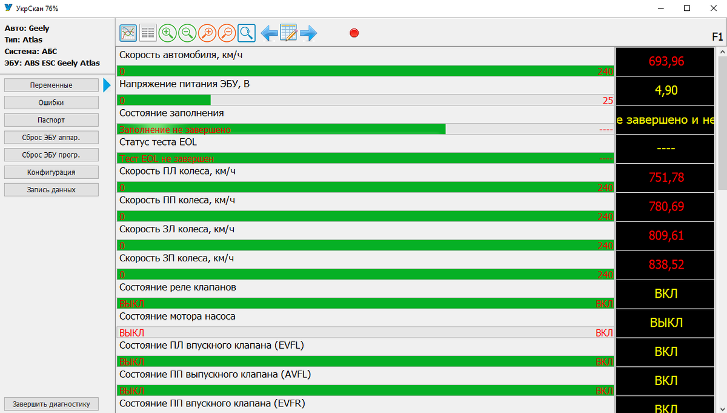Click the value 693,96
Viewport: 727px width, 413px height.
[666, 61]
